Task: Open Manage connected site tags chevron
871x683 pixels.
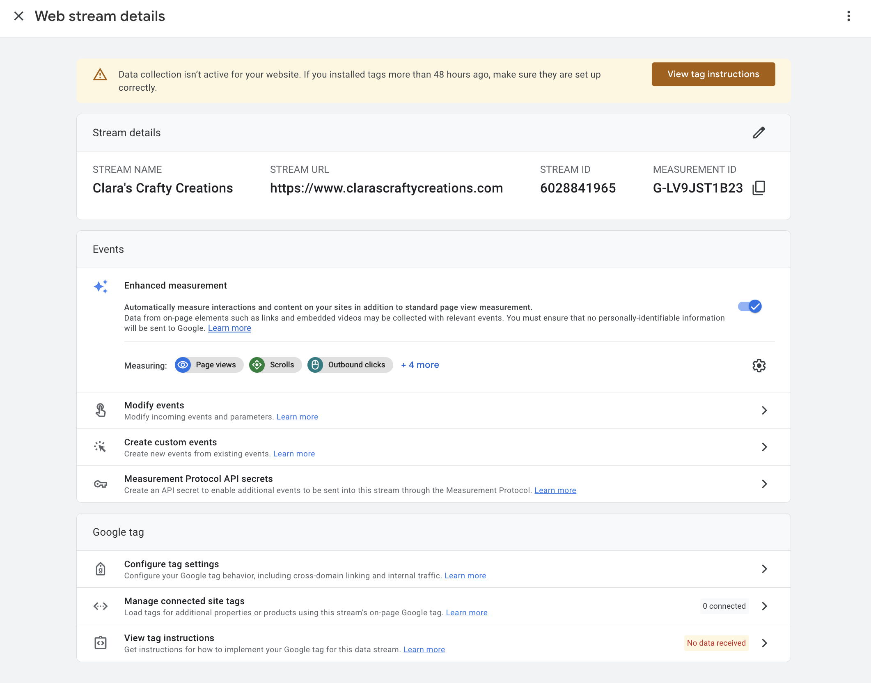Action: click(764, 606)
